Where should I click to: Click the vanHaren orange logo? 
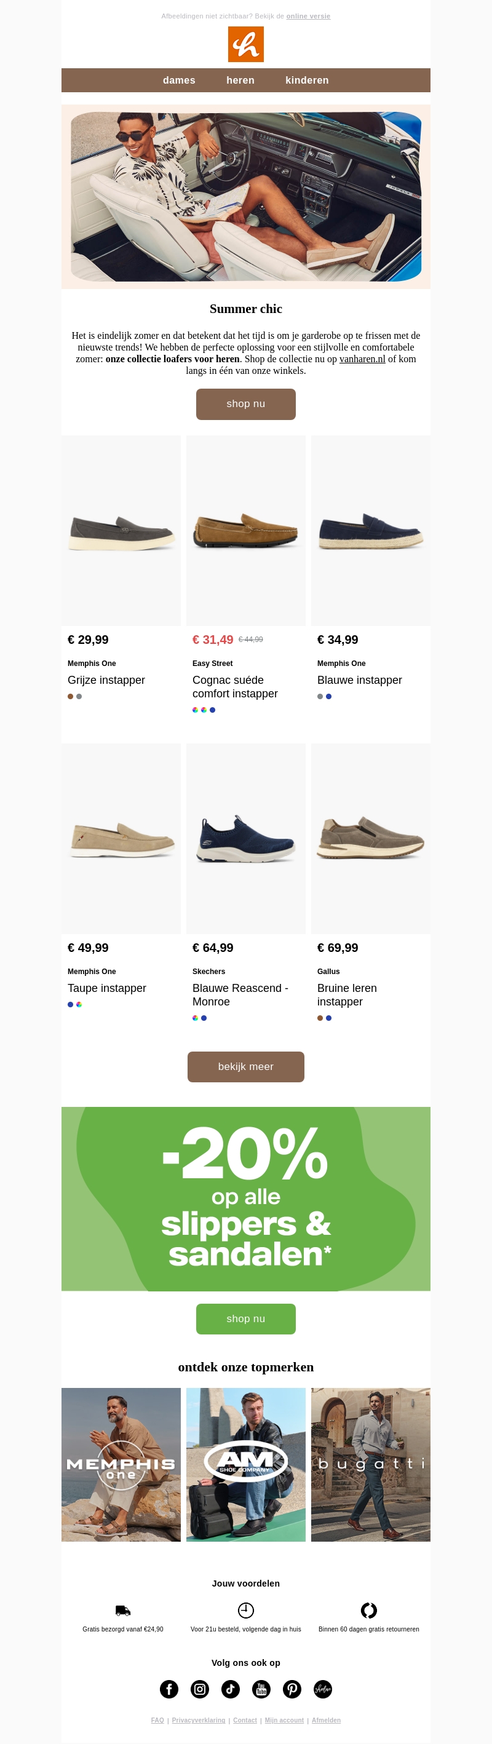pos(245,45)
